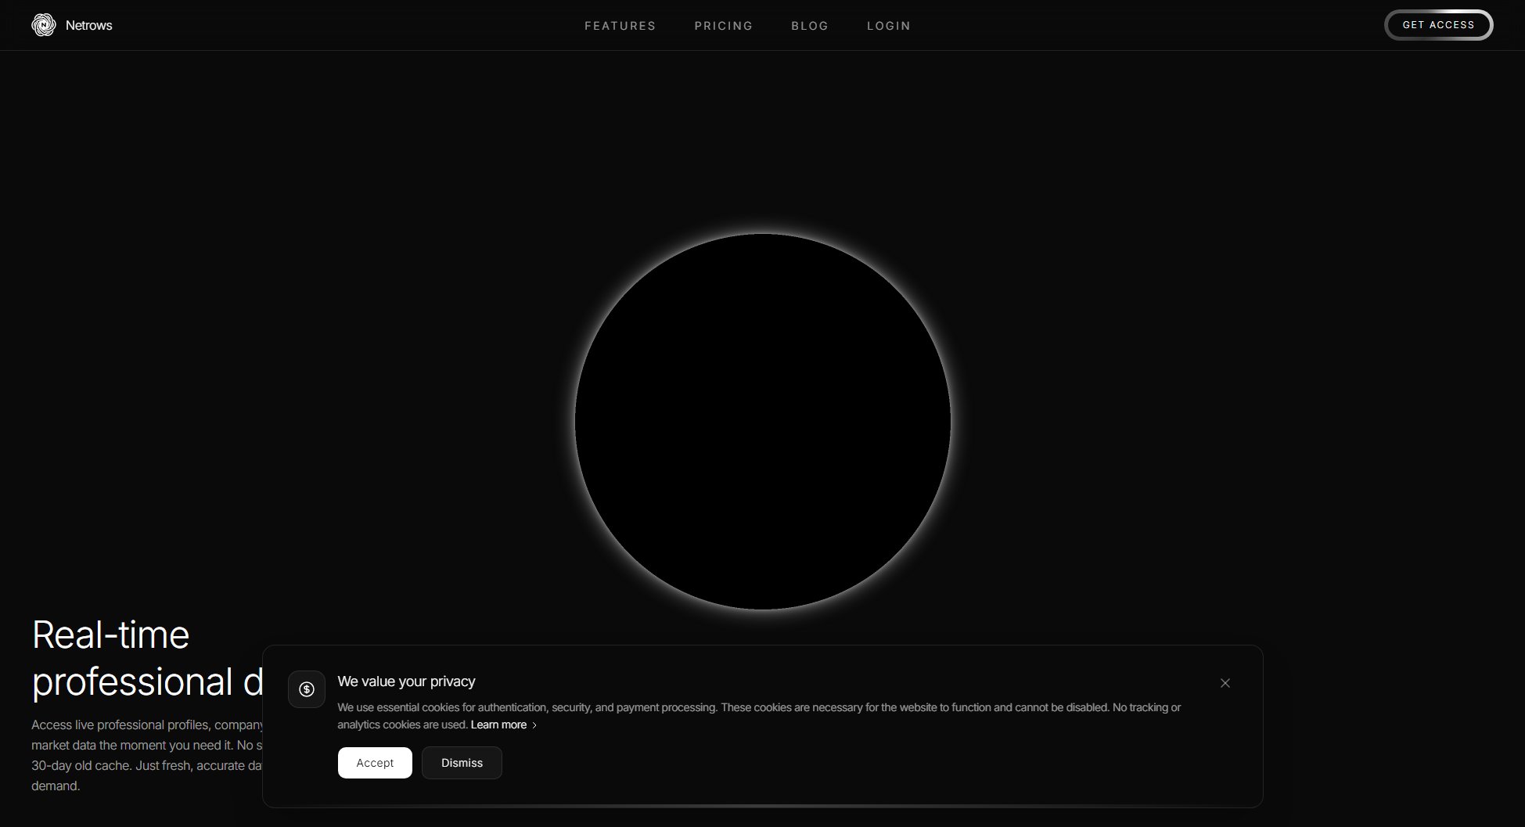This screenshot has width=1525, height=827.
Task: Click the Netrows brand name text
Action: point(88,24)
